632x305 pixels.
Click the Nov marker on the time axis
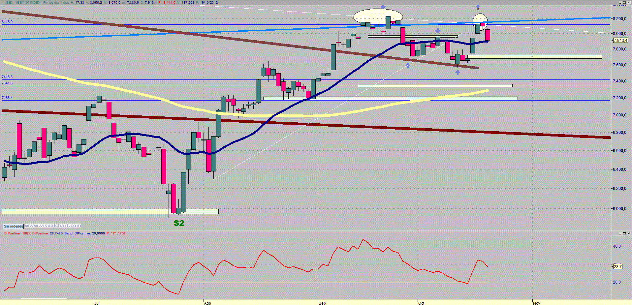pyautogui.click(x=537, y=303)
